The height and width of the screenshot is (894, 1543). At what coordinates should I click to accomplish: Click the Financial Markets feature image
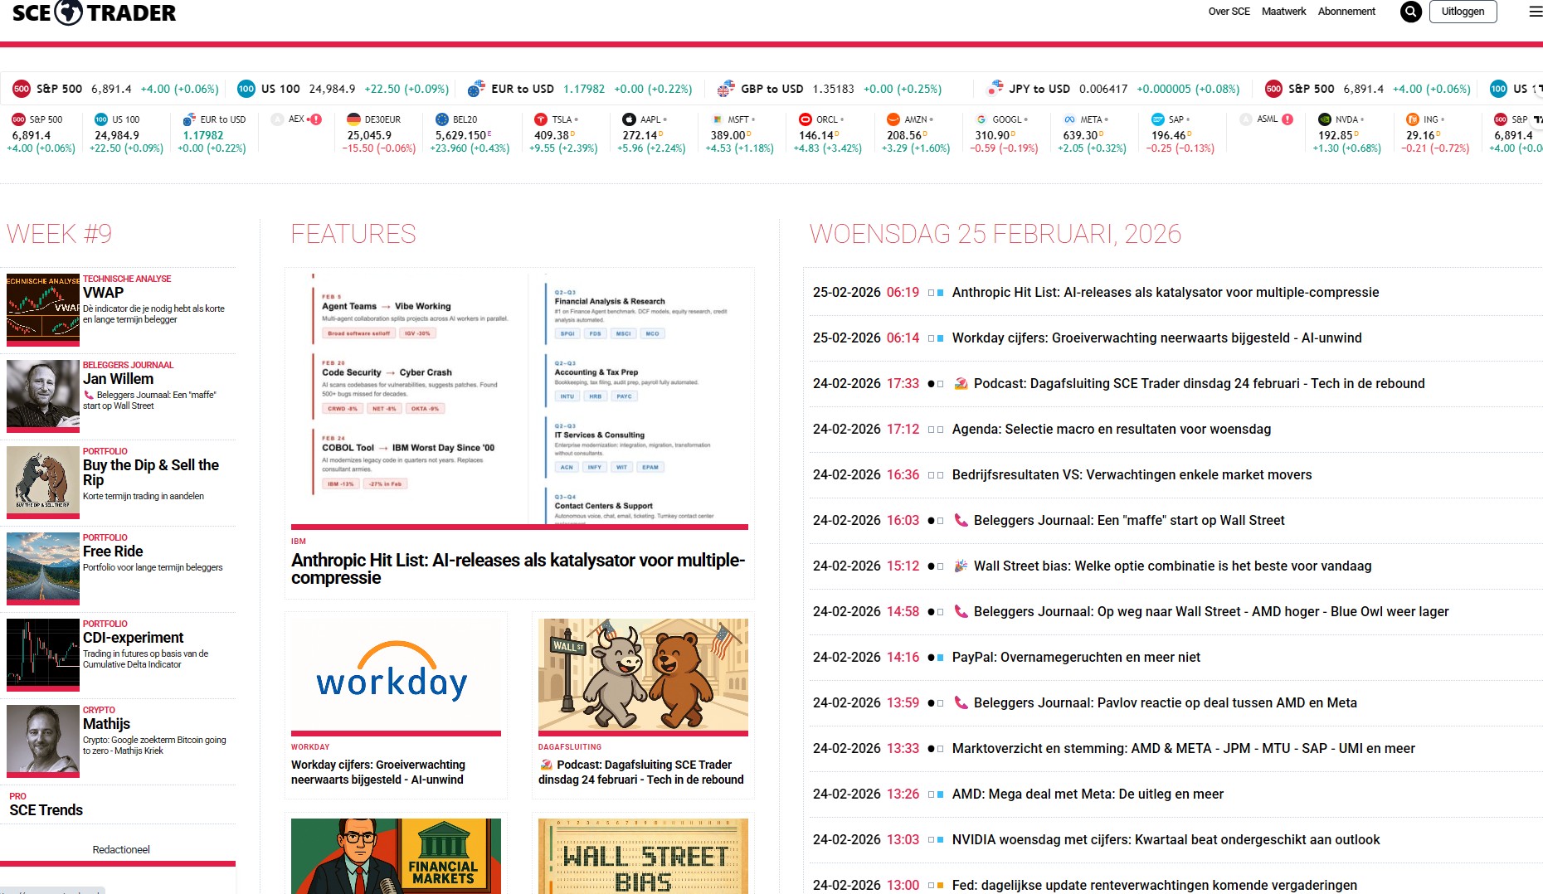[x=396, y=856]
